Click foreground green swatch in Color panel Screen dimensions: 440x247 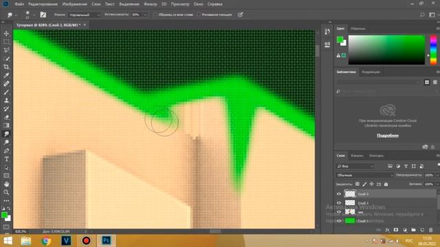tap(340, 40)
